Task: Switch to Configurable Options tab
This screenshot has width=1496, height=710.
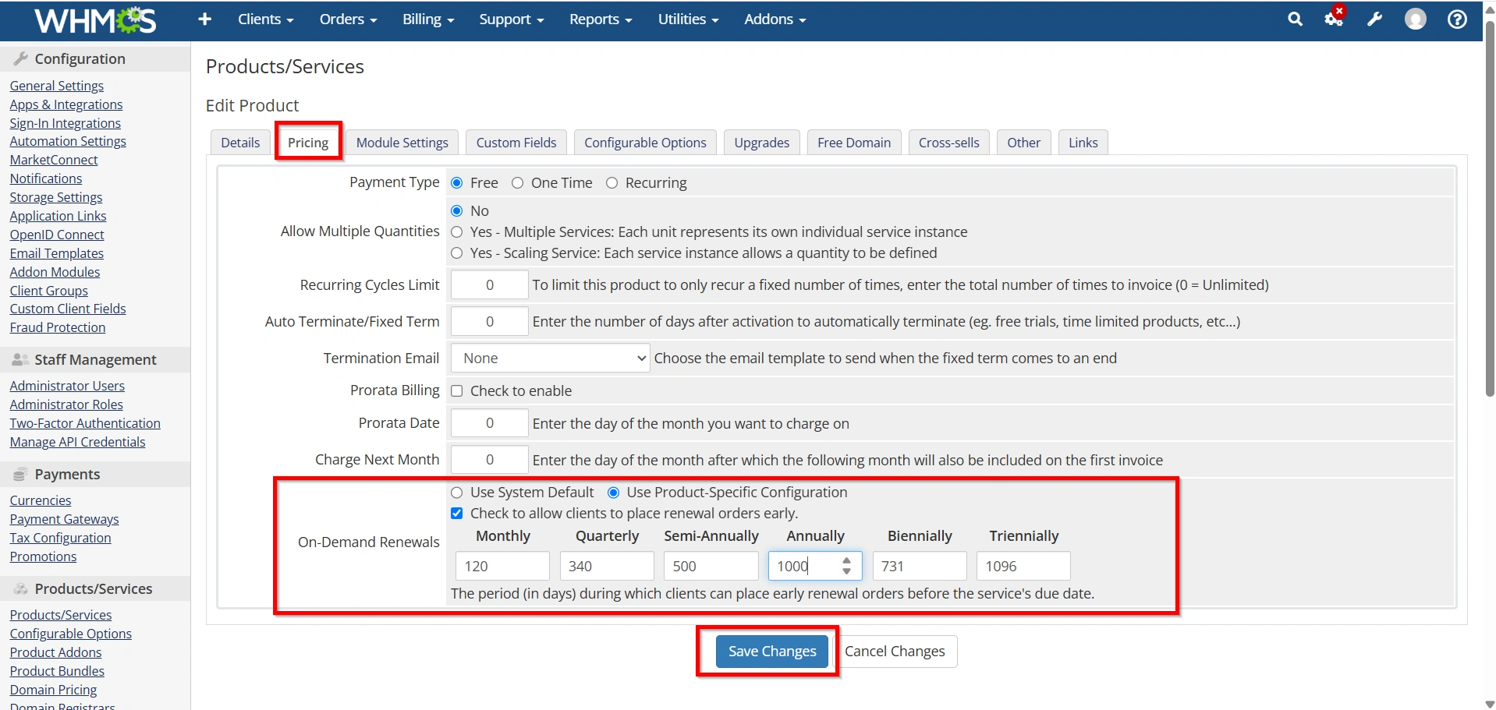Action: (646, 143)
